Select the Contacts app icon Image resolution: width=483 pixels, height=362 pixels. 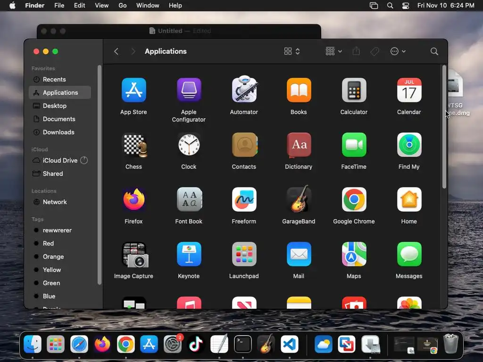point(244,145)
